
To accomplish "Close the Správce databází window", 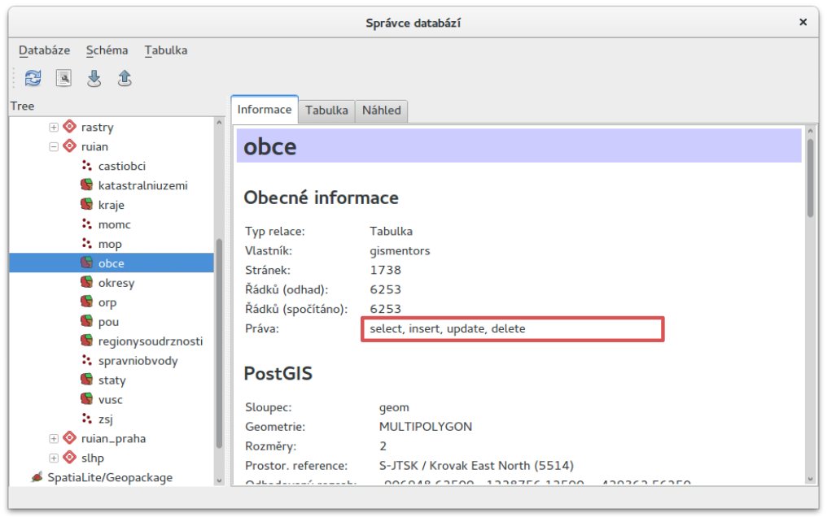I will coord(803,22).
